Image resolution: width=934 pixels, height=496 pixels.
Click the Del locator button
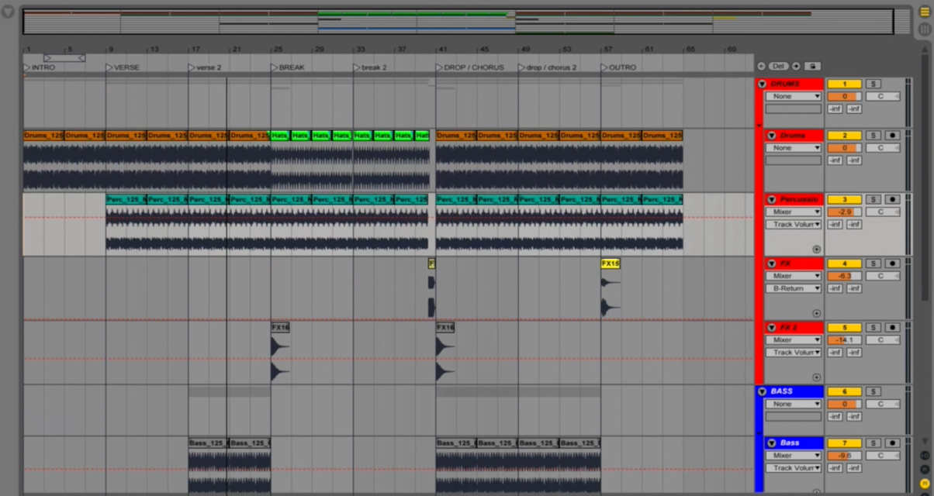(778, 67)
